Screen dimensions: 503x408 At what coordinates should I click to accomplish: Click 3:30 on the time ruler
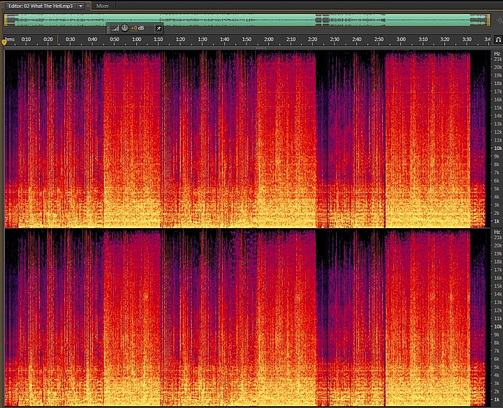coord(467,39)
